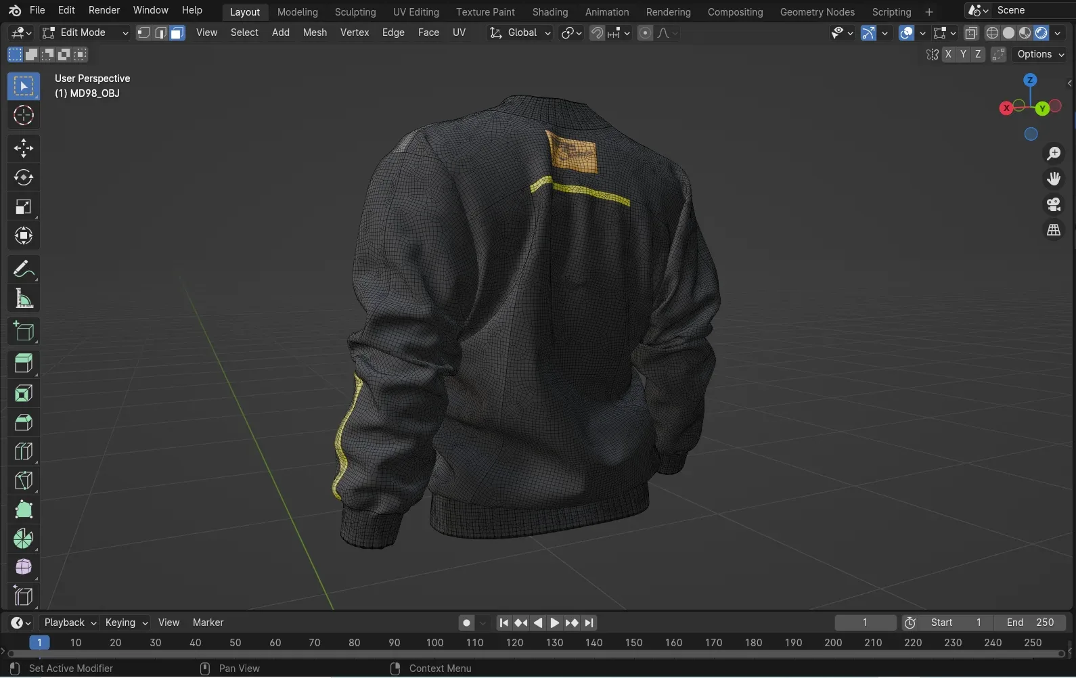The height and width of the screenshot is (678, 1076).
Task: Select the Rotate tool
Action: 24,177
